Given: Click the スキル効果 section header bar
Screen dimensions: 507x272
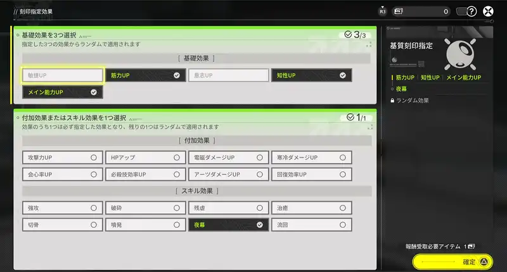Looking at the screenshot, I should [x=197, y=190].
